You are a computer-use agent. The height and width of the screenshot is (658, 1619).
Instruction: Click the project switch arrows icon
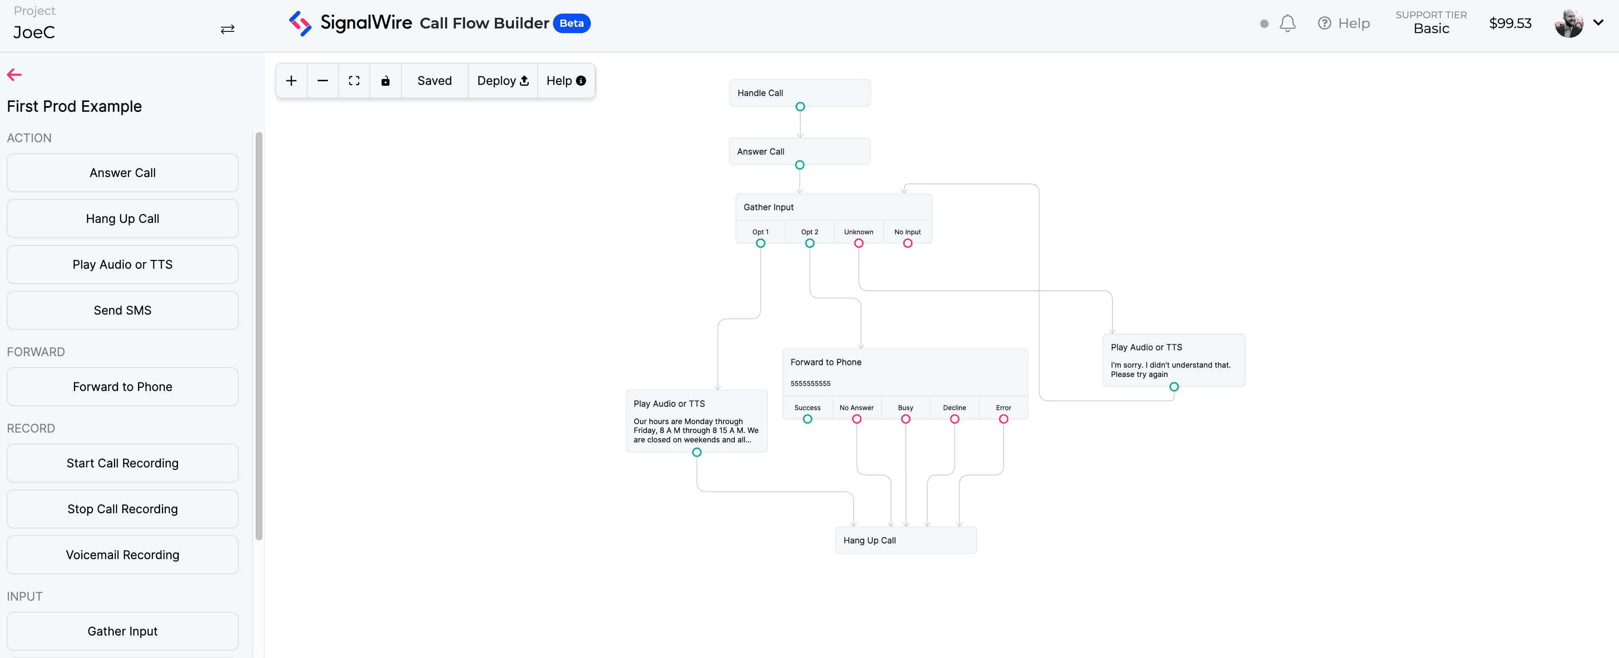click(x=228, y=30)
